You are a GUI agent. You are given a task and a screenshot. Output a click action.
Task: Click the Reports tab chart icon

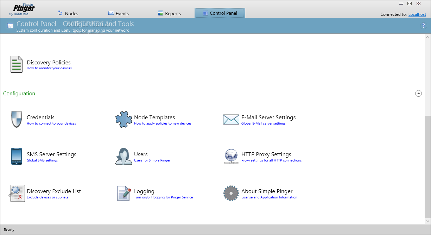coord(161,13)
